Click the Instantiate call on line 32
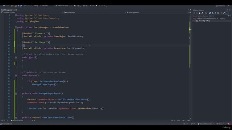The height and width of the screenshot is (130, 232). (34, 108)
